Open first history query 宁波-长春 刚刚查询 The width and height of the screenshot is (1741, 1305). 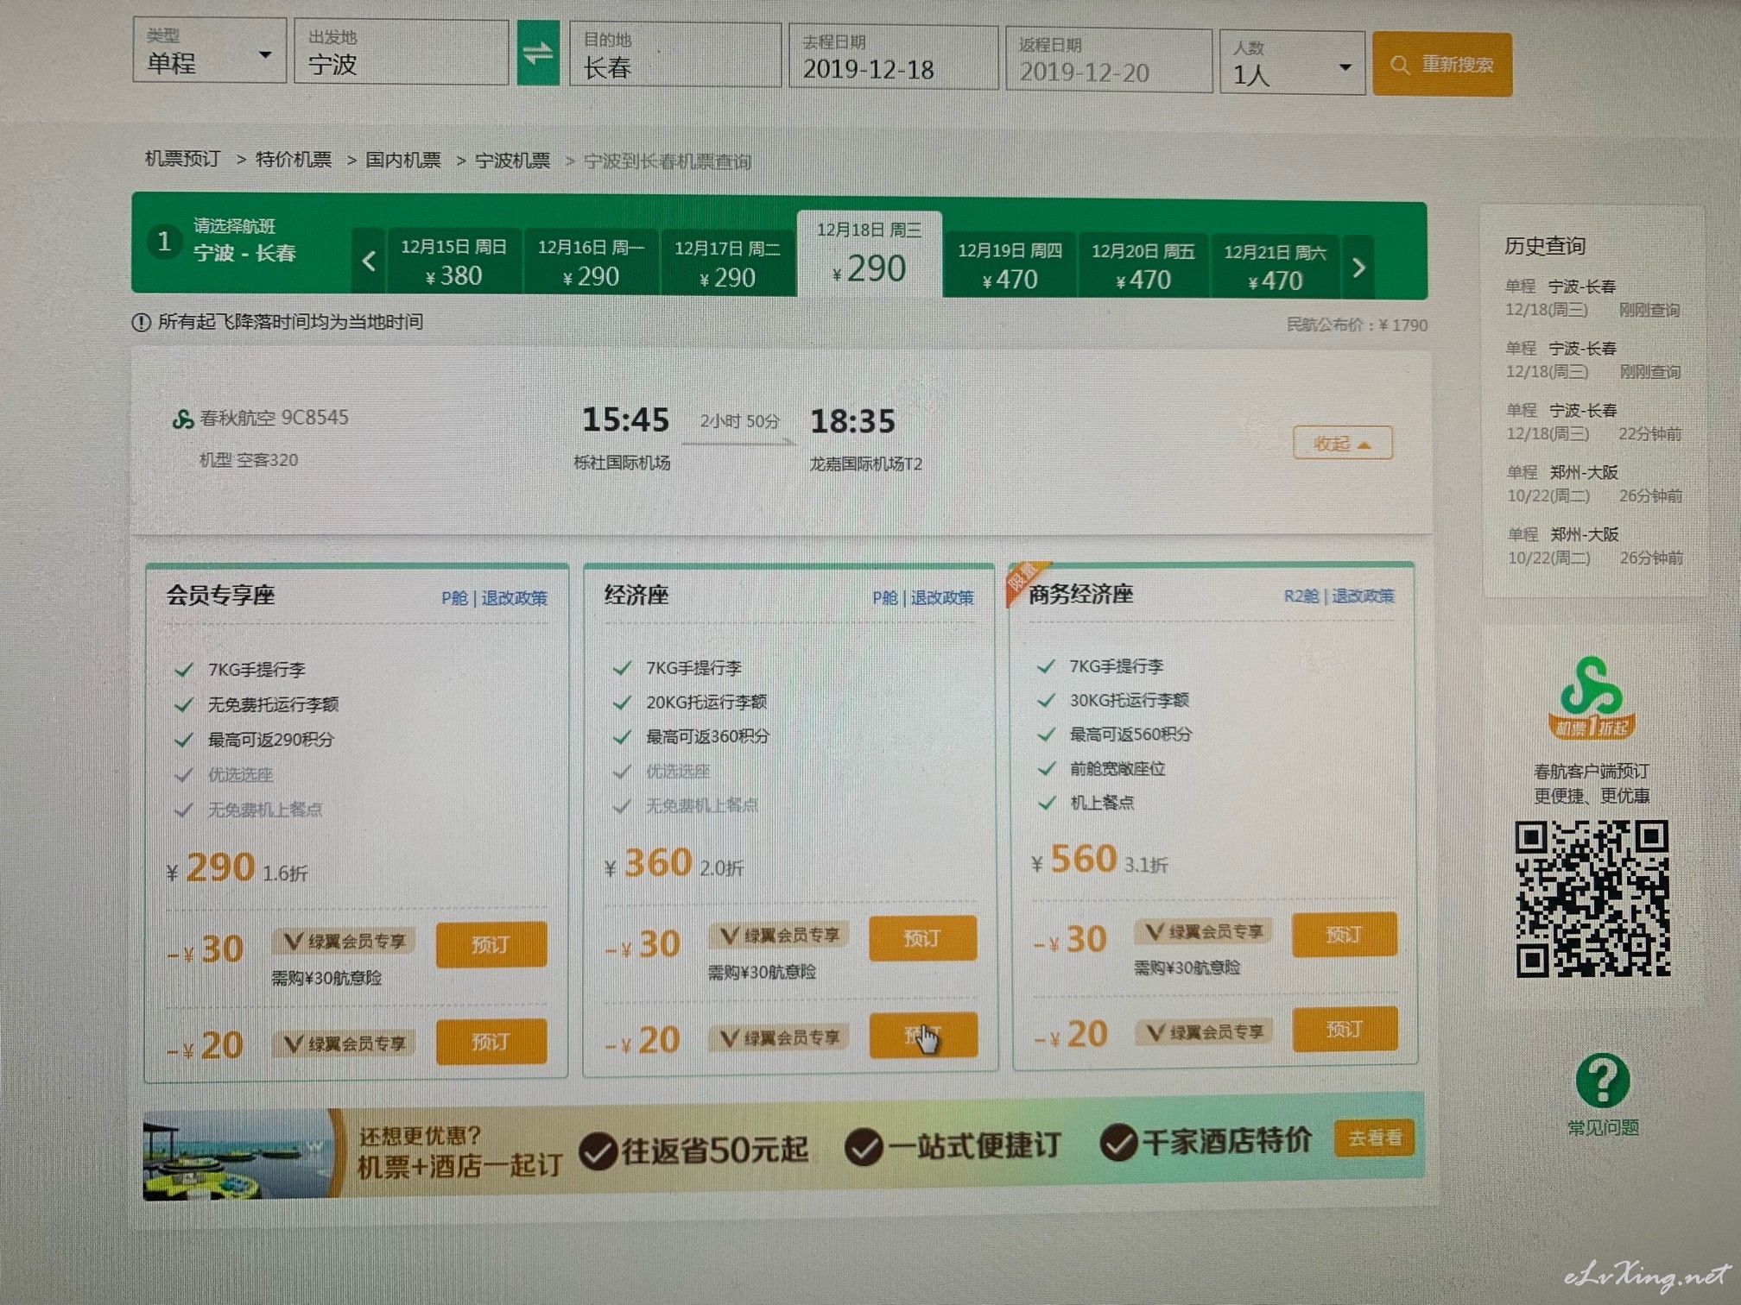click(x=1592, y=298)
